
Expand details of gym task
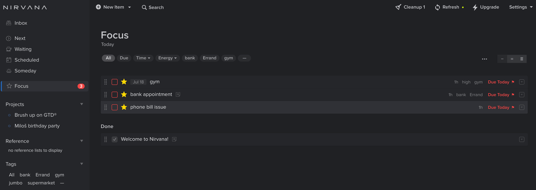521,82
